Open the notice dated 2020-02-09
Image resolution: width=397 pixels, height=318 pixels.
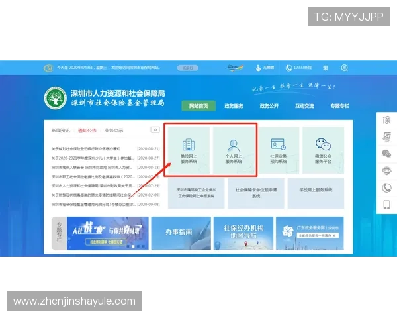tap(106, 195)
